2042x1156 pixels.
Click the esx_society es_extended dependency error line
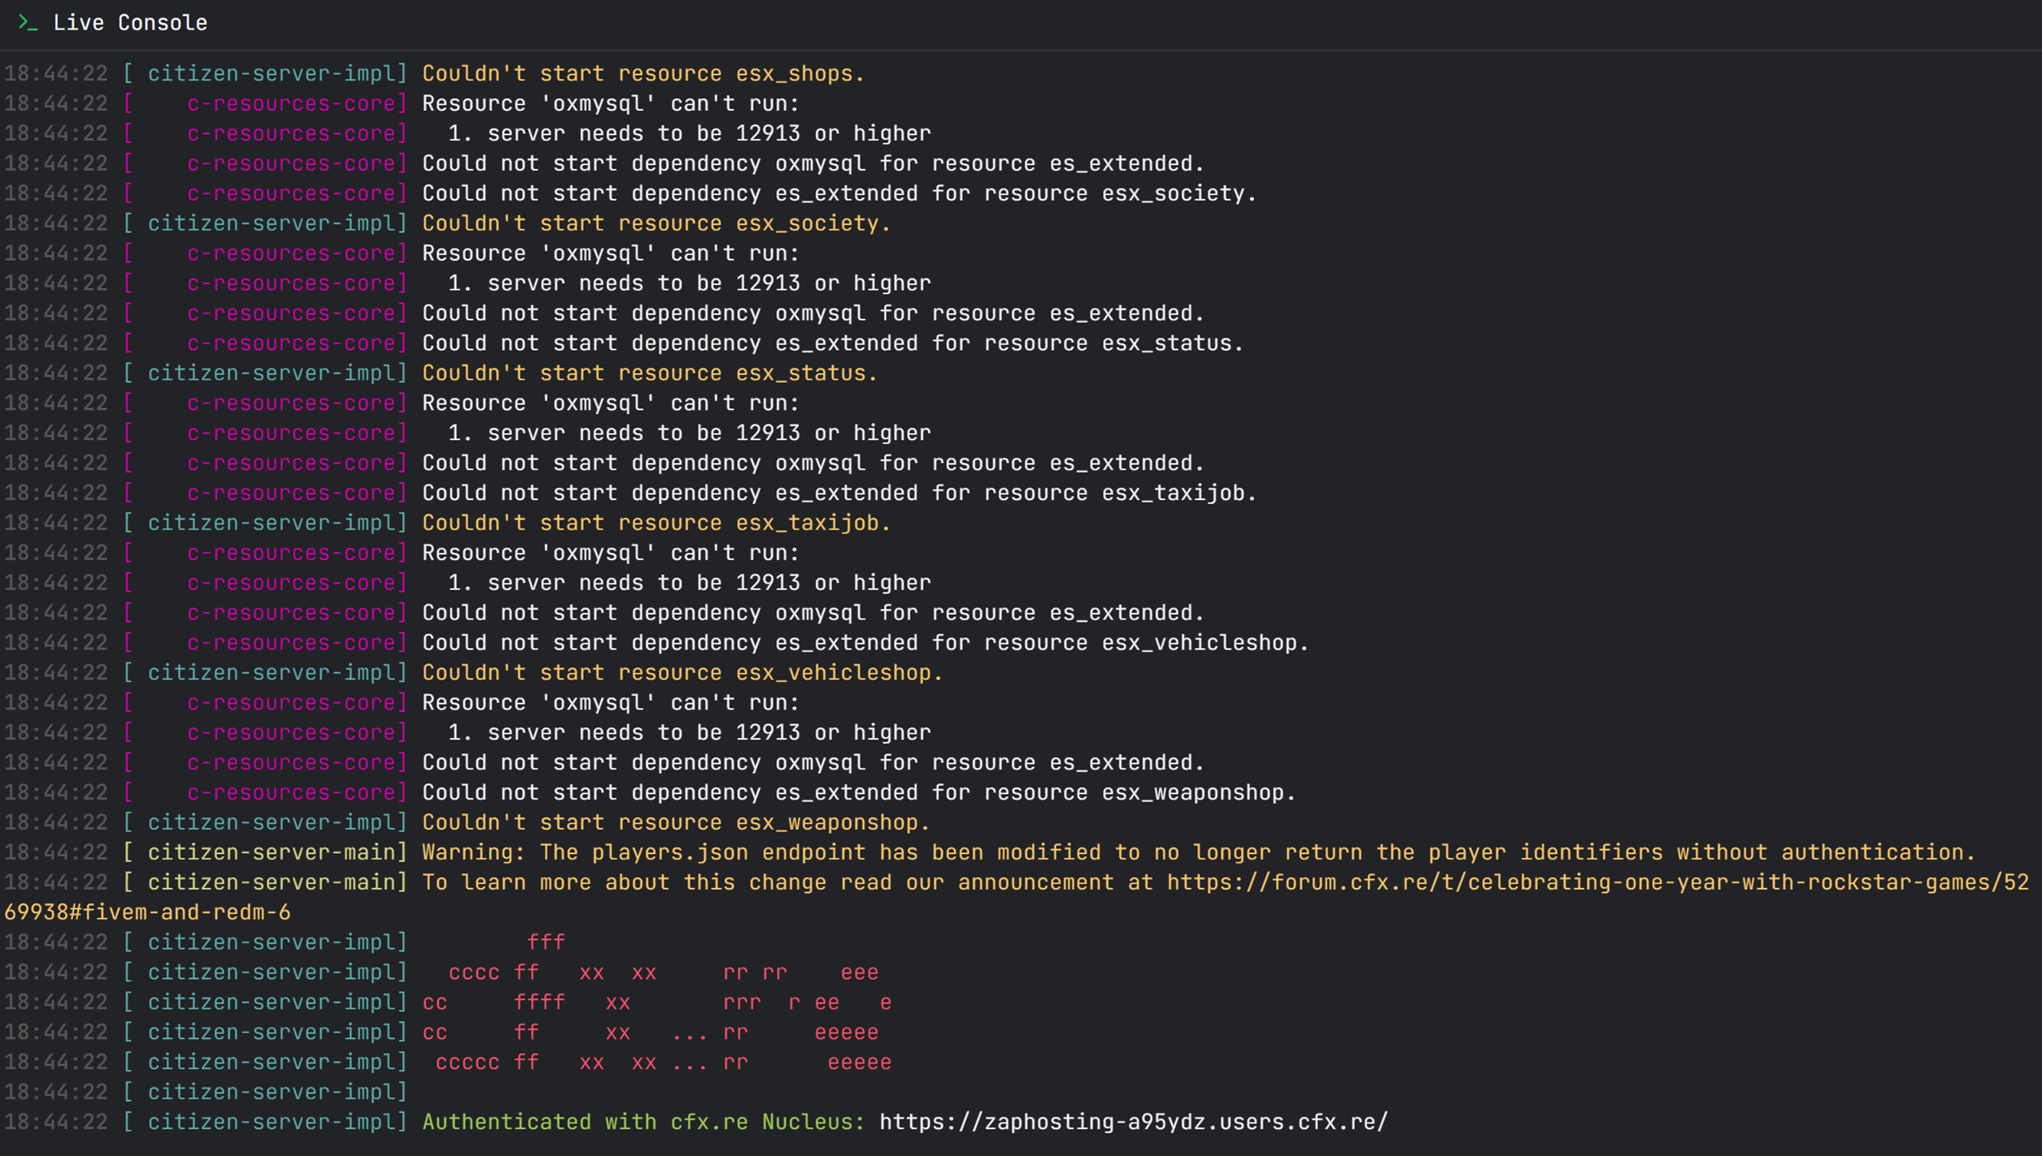click(x=839, y=194)
